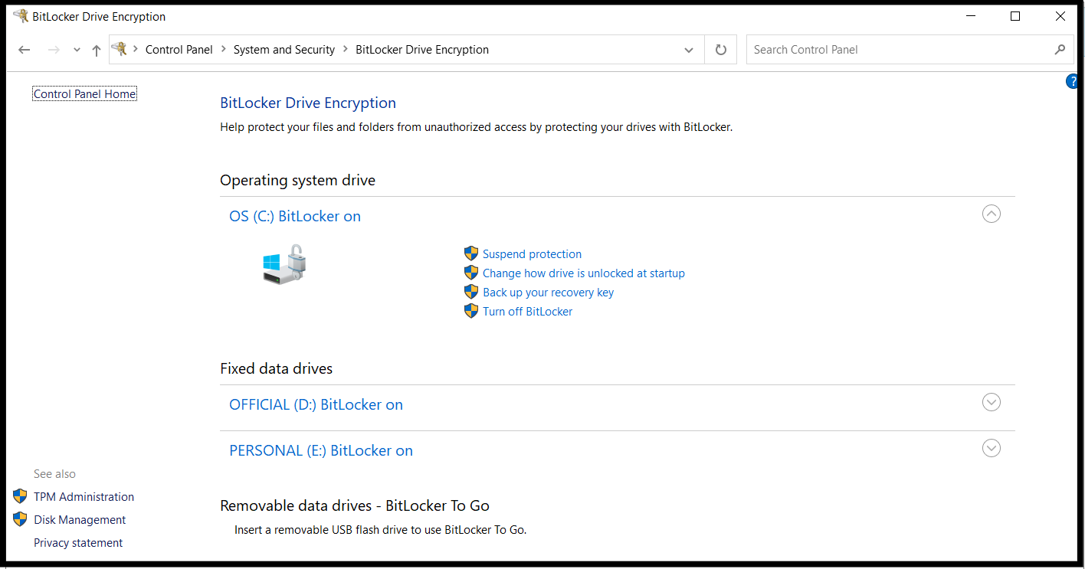Click the Refresh icon beside the address bar
1085x569 pixels.
tap(720, 49)
